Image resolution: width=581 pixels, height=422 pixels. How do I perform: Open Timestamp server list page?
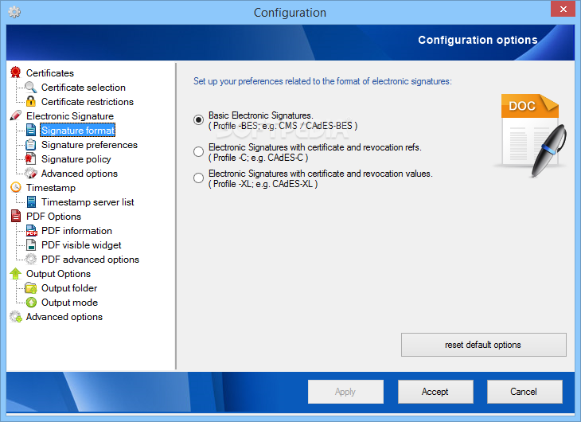pos(88,202)
